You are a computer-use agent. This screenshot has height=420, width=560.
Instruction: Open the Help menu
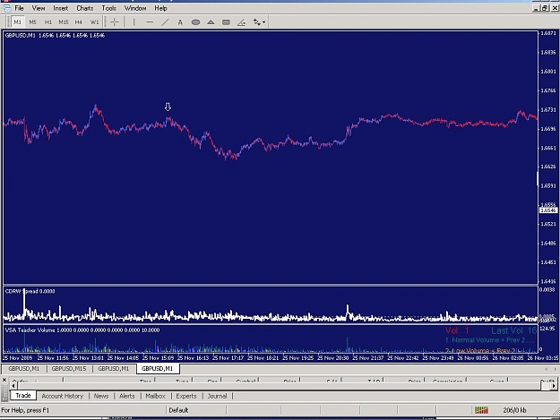pos(160,8)
